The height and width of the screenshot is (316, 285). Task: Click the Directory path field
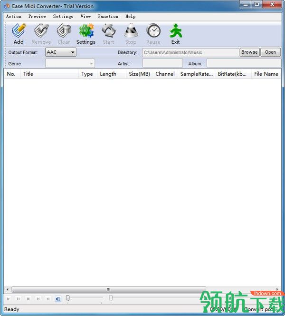tap(190, 52)
